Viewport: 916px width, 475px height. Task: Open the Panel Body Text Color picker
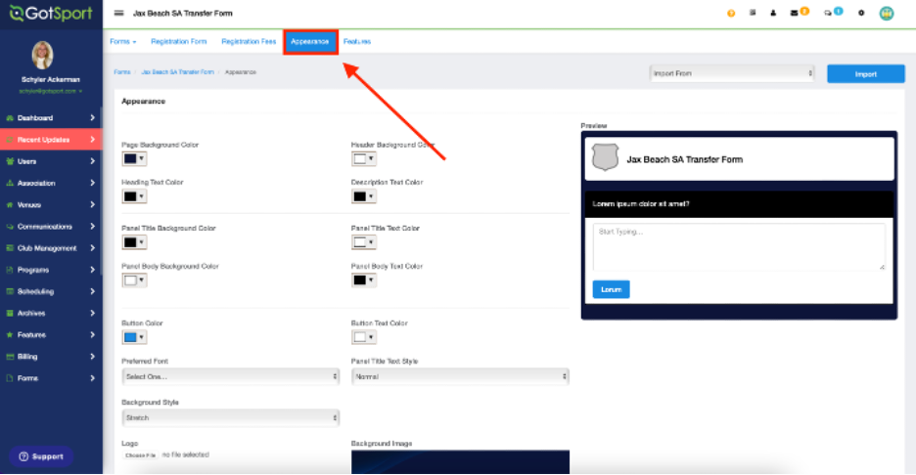click(x=363, y=281)
